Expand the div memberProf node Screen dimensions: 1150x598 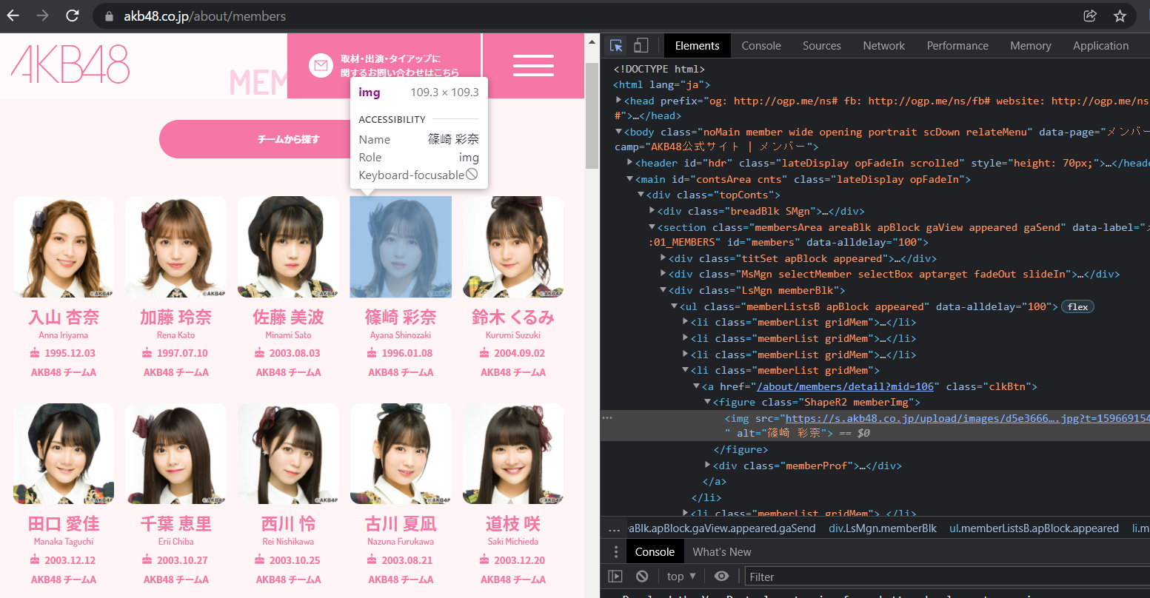(x=709, y=466)
